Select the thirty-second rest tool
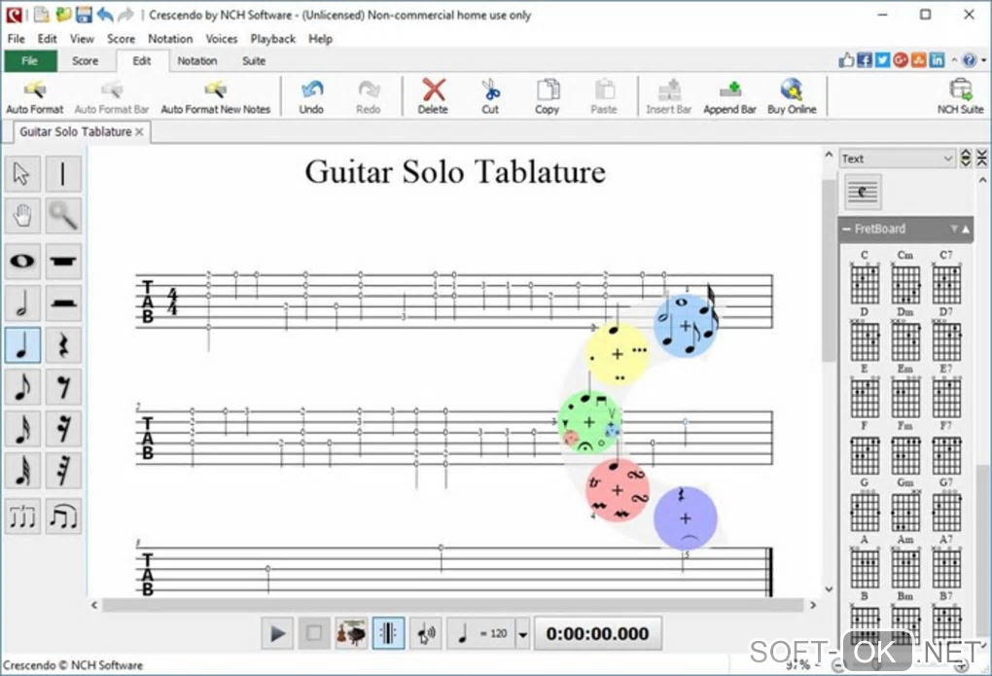The image size is (992, 676). [63, 471]
